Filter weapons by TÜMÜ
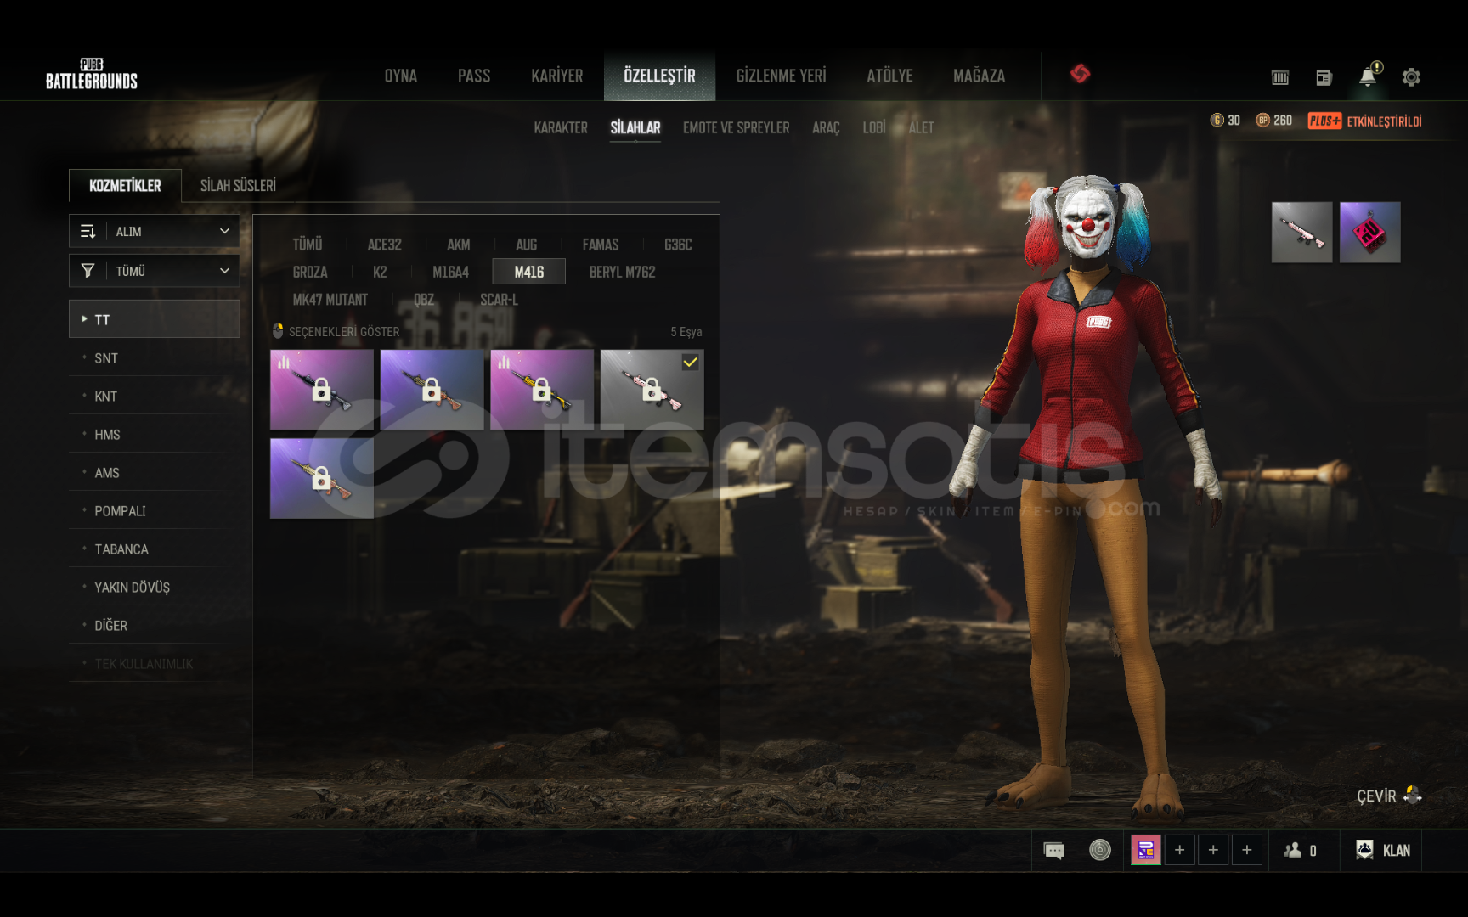The image size is (1468, 917). tap(308, 245)
